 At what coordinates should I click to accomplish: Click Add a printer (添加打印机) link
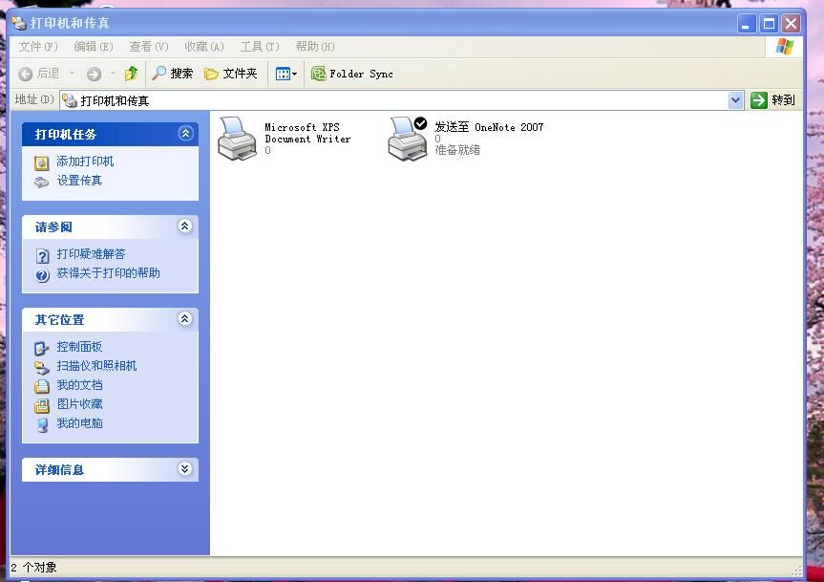85,162
